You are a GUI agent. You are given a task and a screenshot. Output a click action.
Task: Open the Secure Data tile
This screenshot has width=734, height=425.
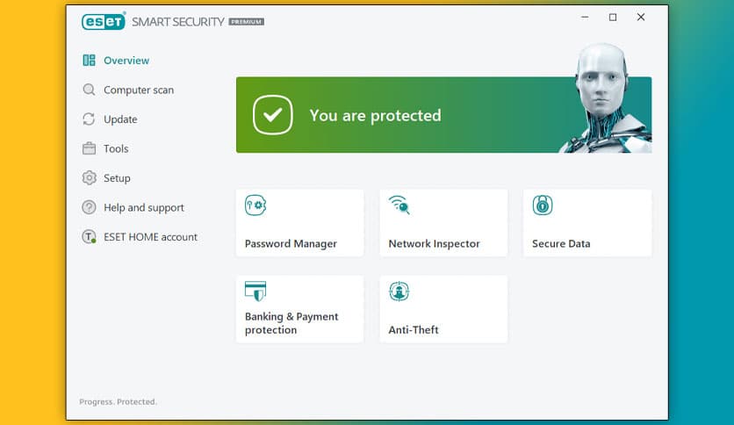coord(586,223)
